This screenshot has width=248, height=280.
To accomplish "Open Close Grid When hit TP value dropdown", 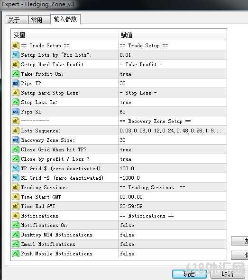I will (x=172, y=149).
